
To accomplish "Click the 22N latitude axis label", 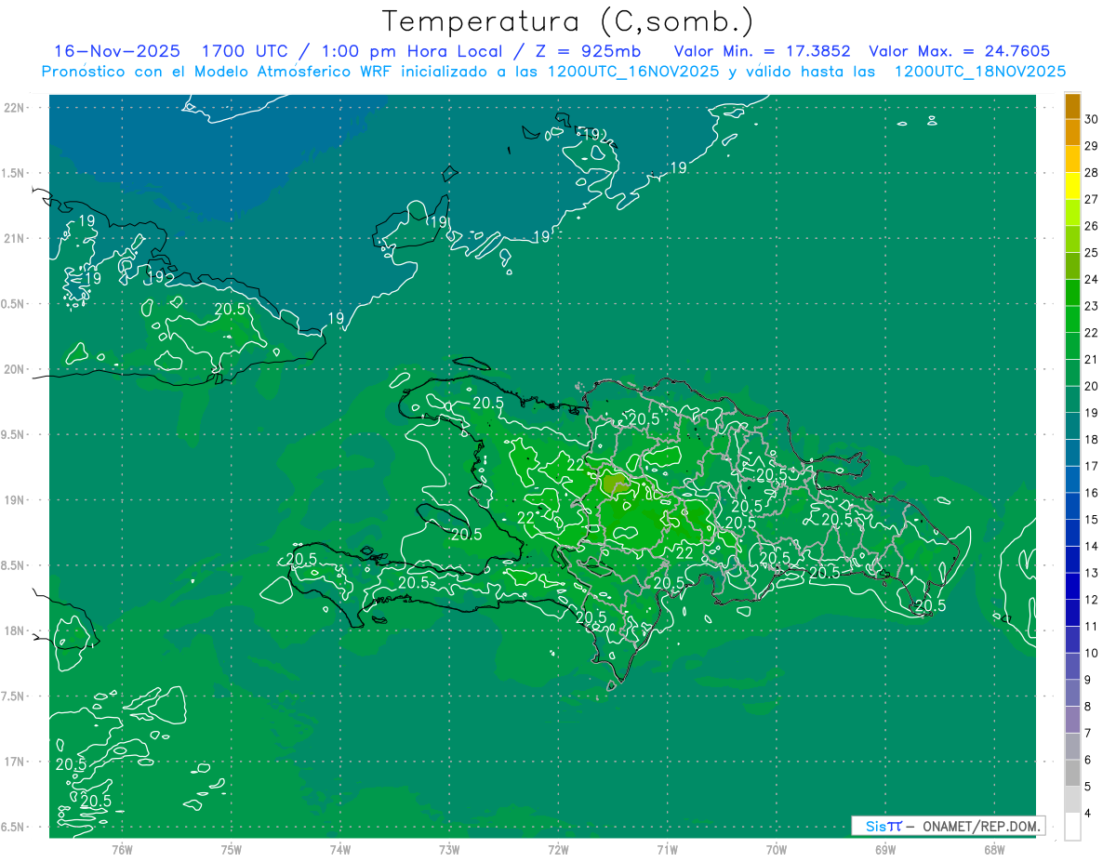I will coord(15,108).
